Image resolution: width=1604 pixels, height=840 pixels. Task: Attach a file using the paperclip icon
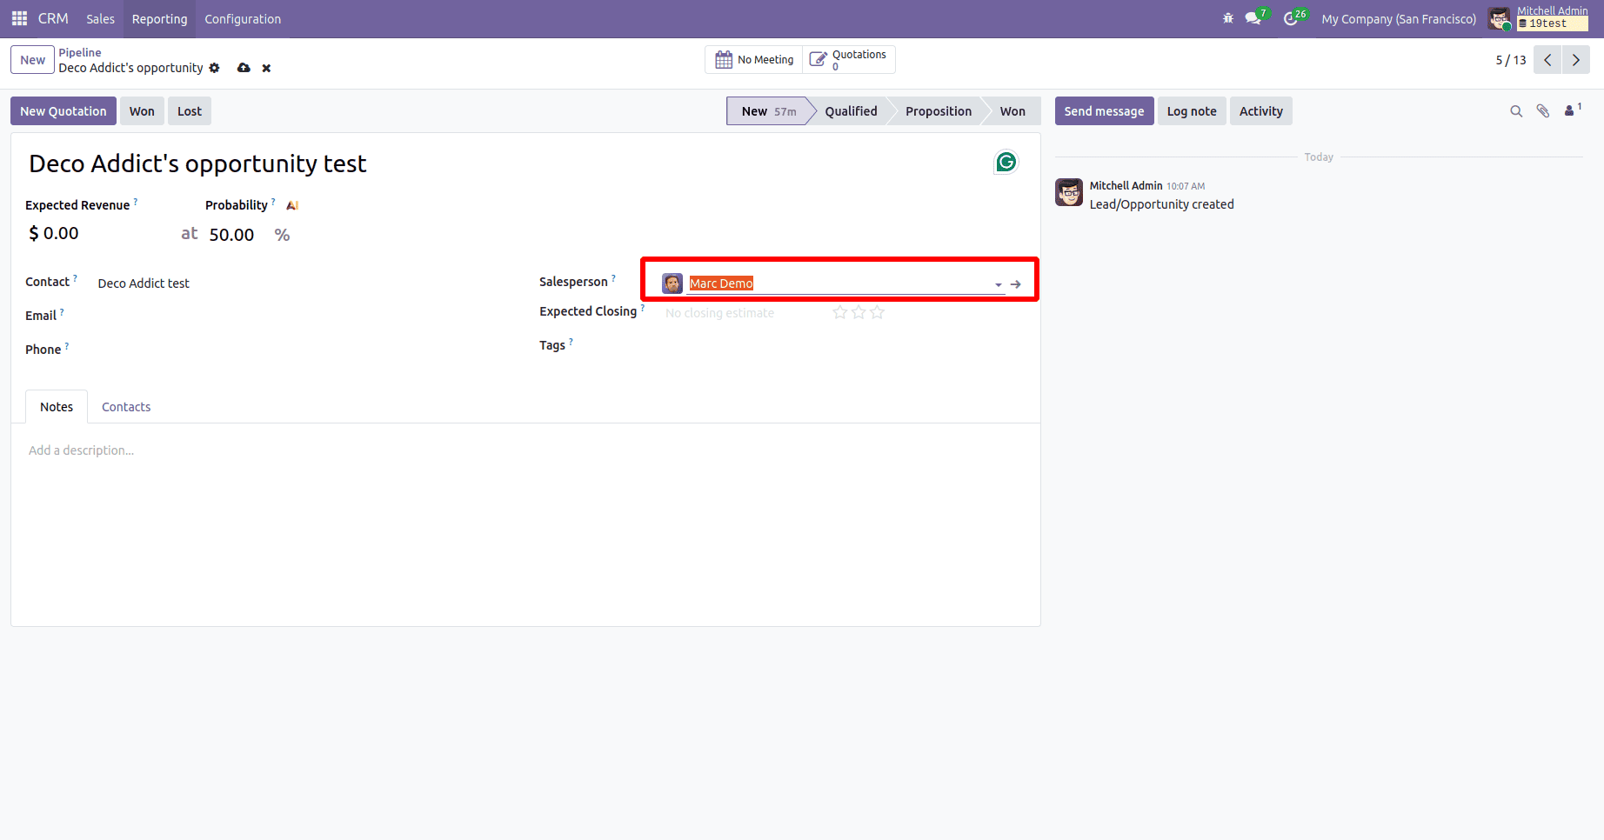1542,110
